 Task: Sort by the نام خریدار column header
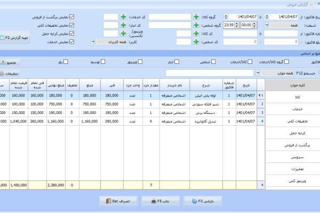point(174,85)
